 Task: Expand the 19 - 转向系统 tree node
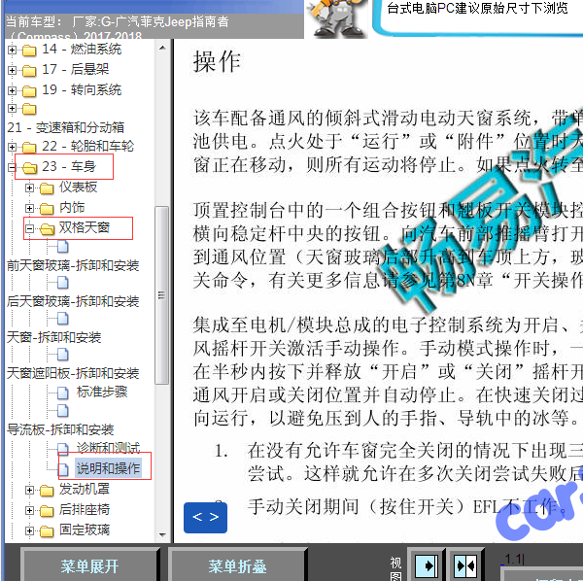[12, 90]
